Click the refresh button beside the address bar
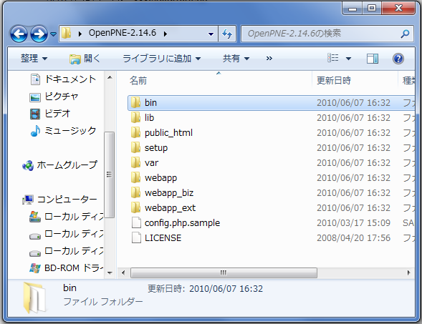 (x=227, y=34)
